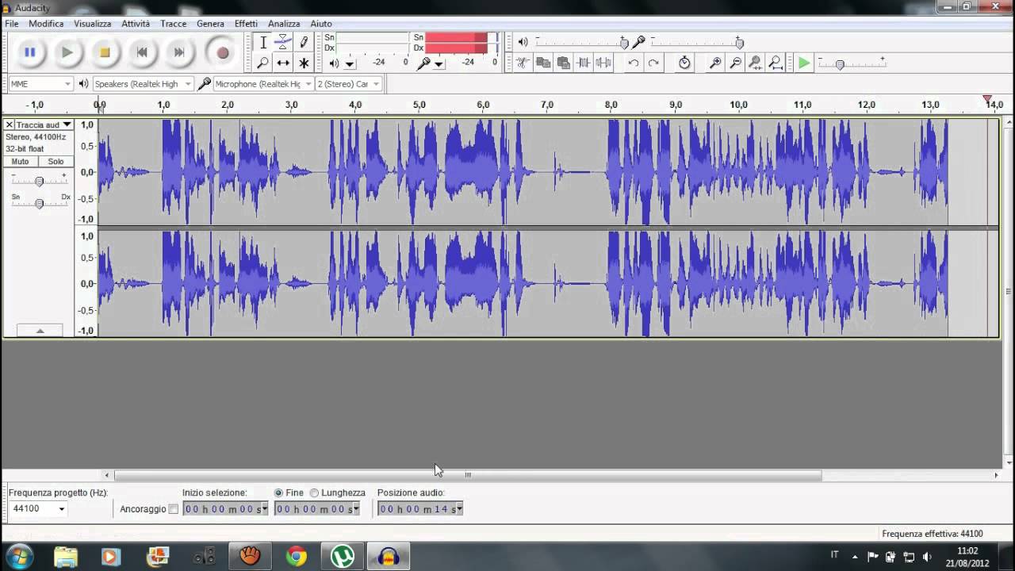Click the Trim audio icon
Viewport: 1015px width, 571px height.
tap(584, 63)
